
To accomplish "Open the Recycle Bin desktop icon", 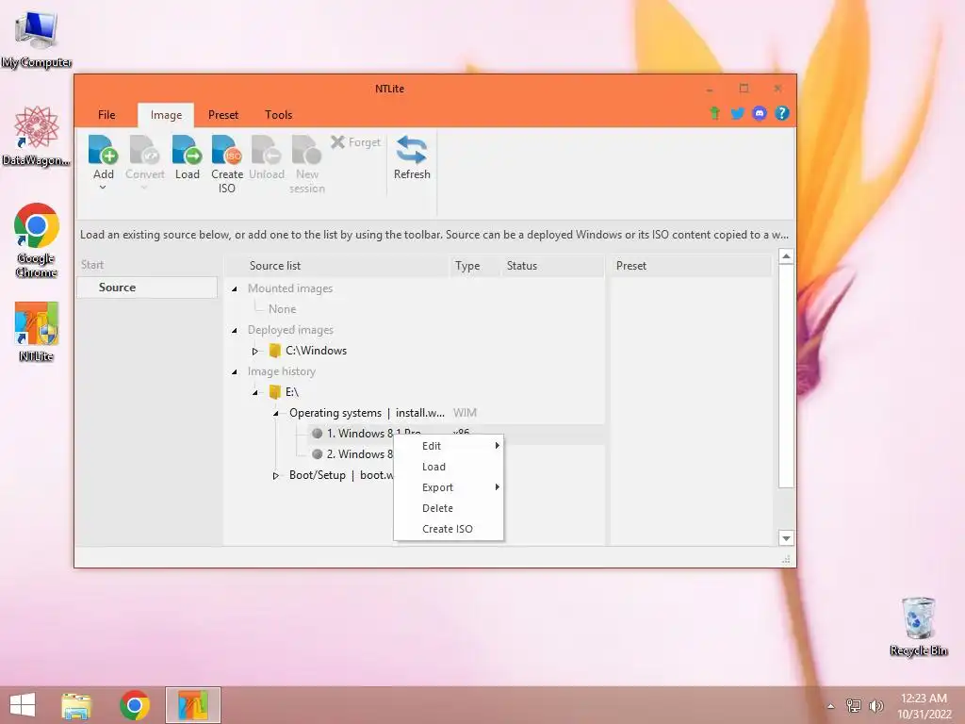I will point(918,626).
